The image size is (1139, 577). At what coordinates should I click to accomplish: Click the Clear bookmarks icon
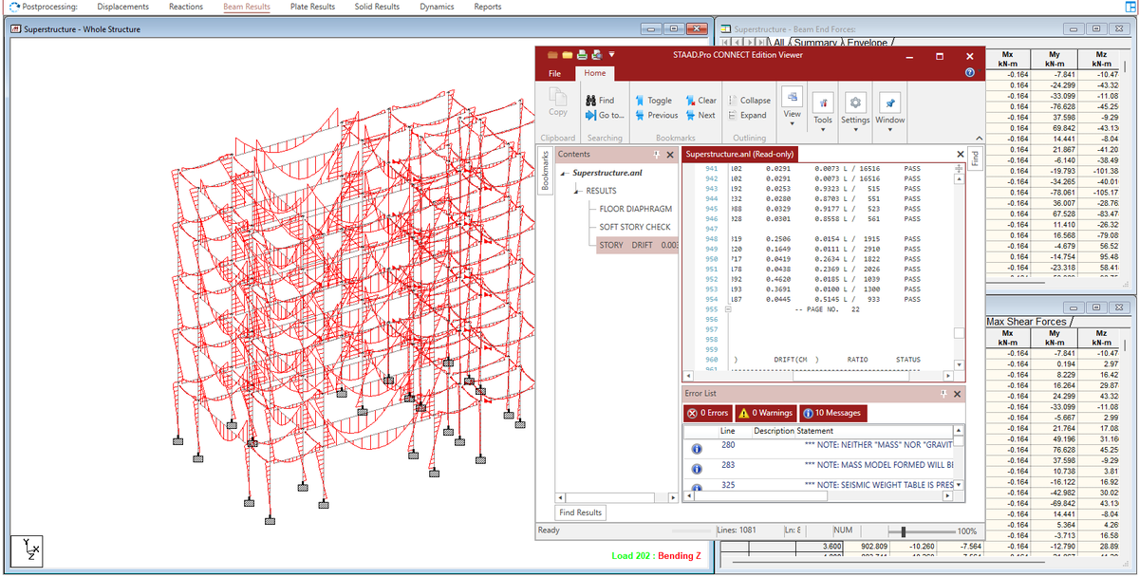pyautogui.click(x=704, y=100)
